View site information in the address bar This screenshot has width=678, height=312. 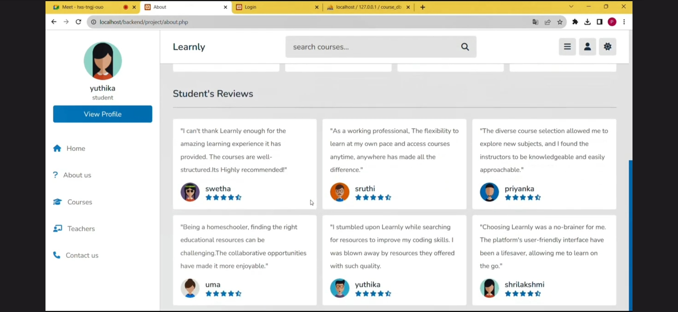[x=94, y=22]
